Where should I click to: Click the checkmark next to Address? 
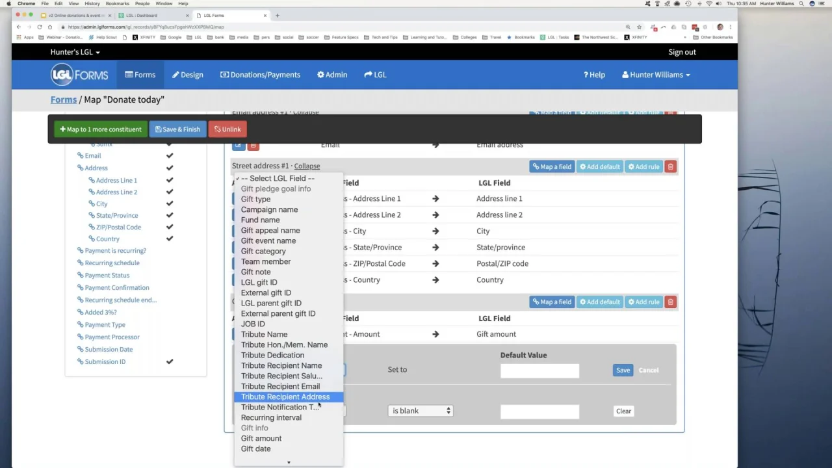170,168
